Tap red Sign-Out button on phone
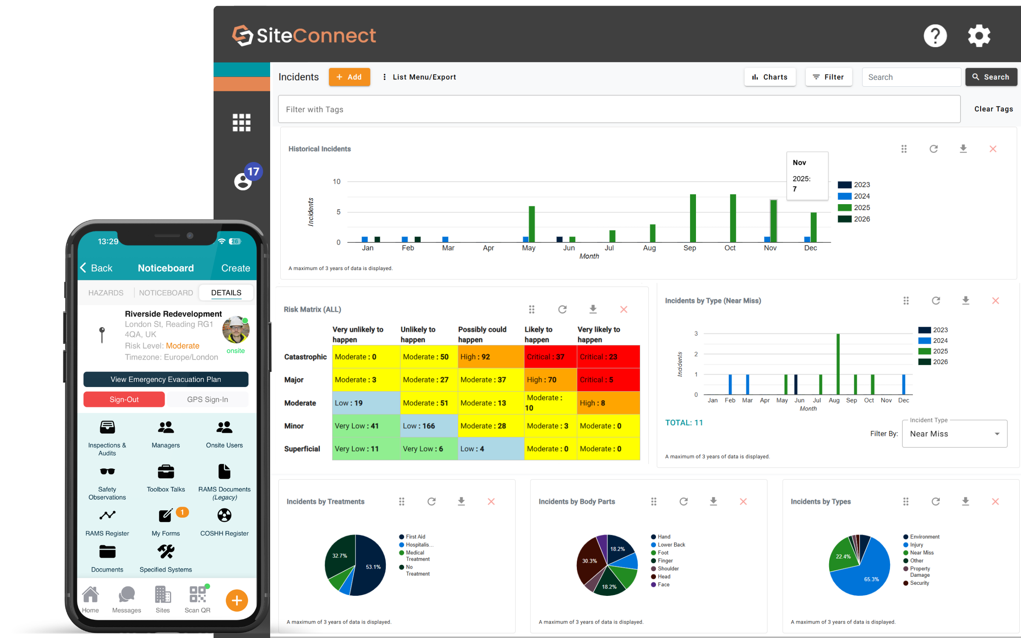Screen dimensions: 1021x638 124,399
